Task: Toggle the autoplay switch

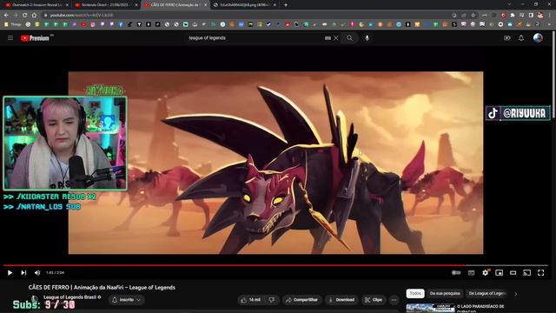Action: click(457, 272)
